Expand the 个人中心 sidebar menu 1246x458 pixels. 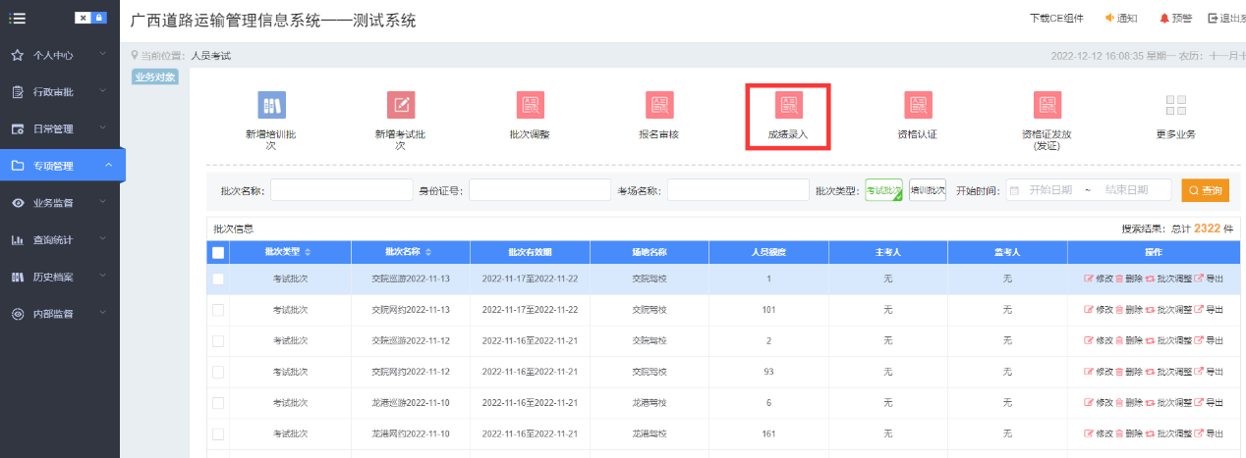click(x=59, y=56)
